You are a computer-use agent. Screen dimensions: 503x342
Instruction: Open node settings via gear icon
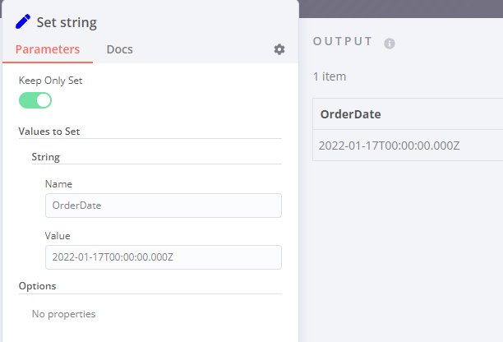[x=279, y=49]
